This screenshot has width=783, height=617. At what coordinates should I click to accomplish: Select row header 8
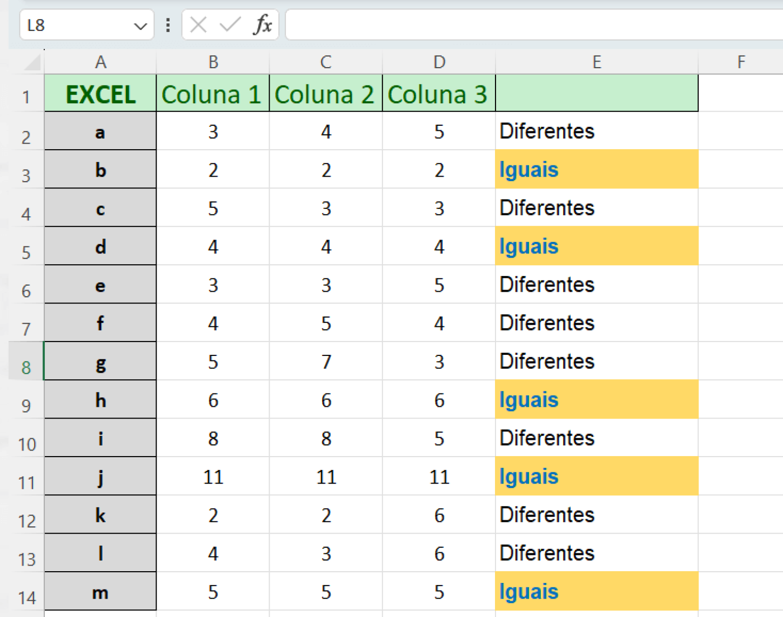[27, 368]
